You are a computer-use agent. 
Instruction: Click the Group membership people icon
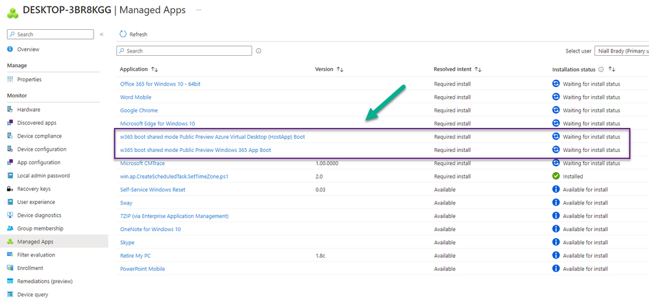(10, 229)
